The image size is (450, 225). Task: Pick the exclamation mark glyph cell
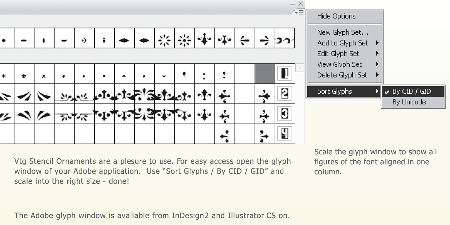pyautogui.click(x=224, y=74)
